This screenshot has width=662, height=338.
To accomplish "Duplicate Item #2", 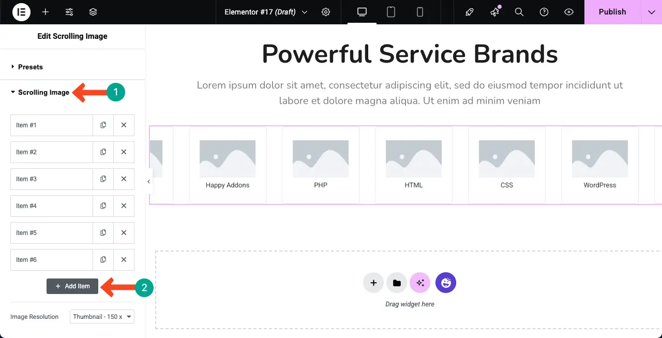I will pos(103,152).
